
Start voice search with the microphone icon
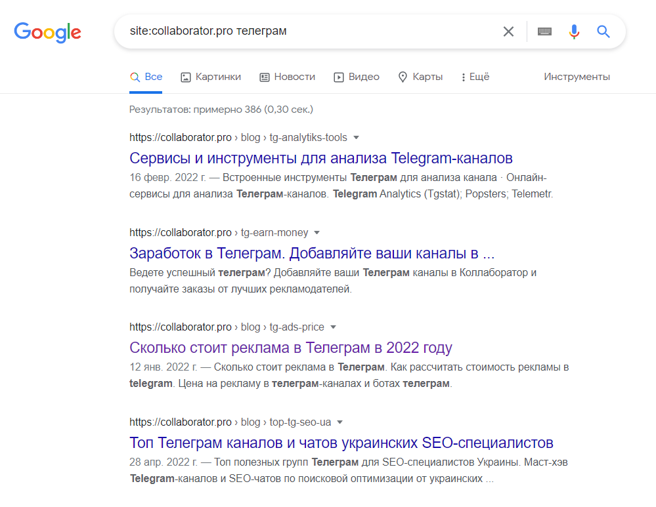(x=574, y=31)
